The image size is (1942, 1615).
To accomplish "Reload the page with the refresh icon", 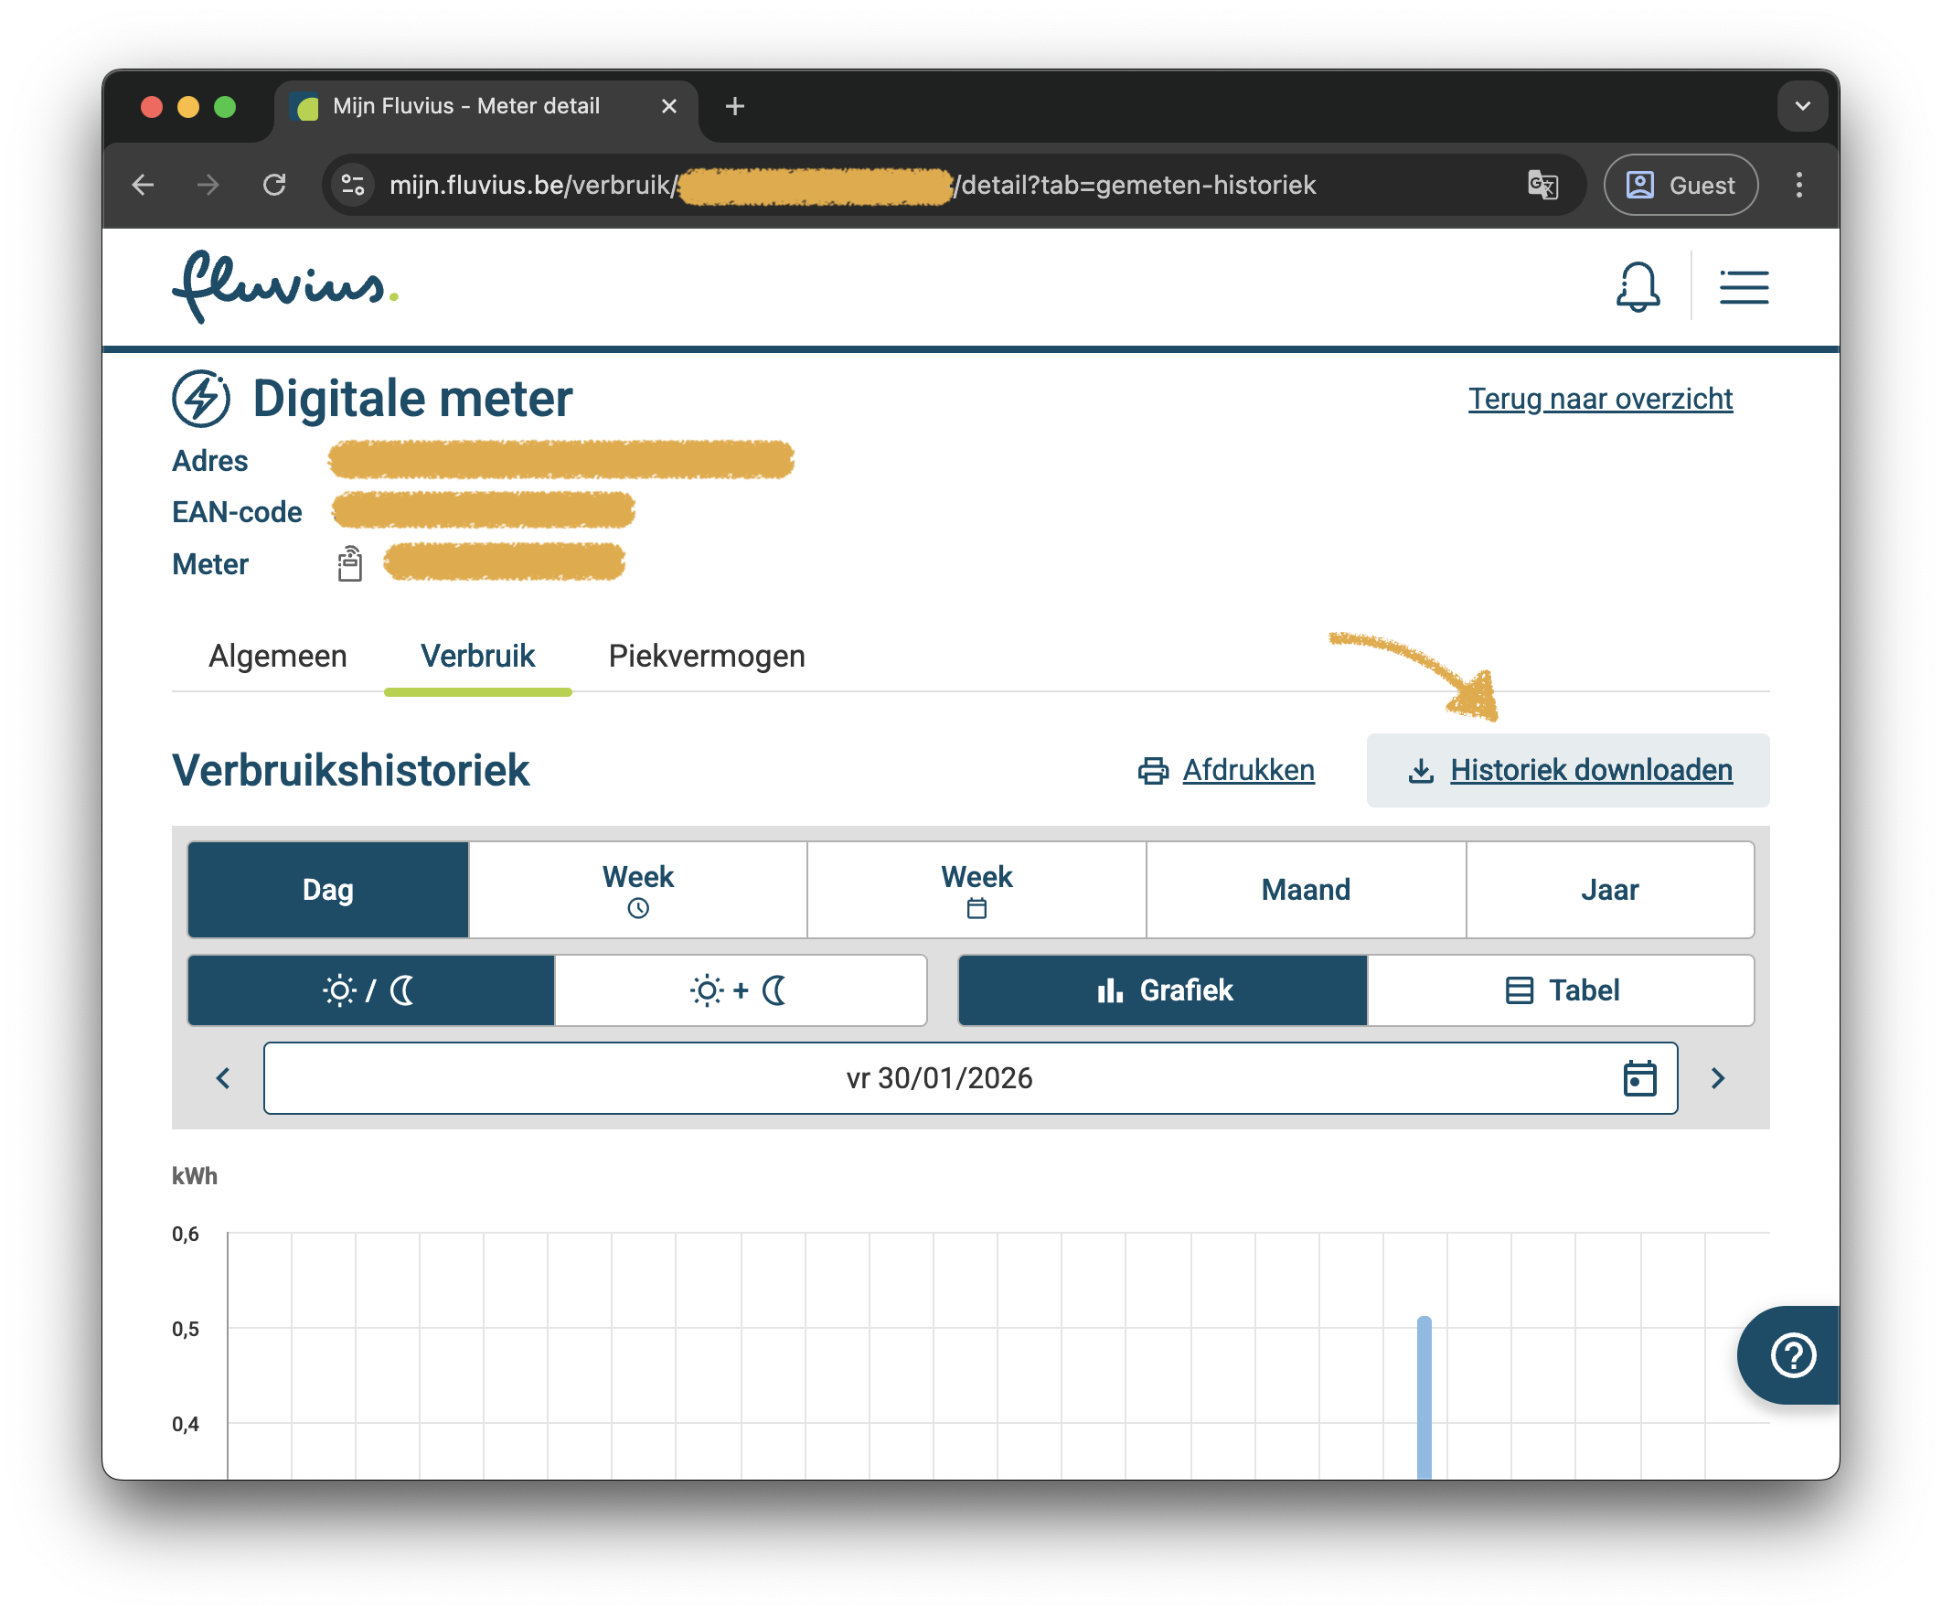I will 274,185.
